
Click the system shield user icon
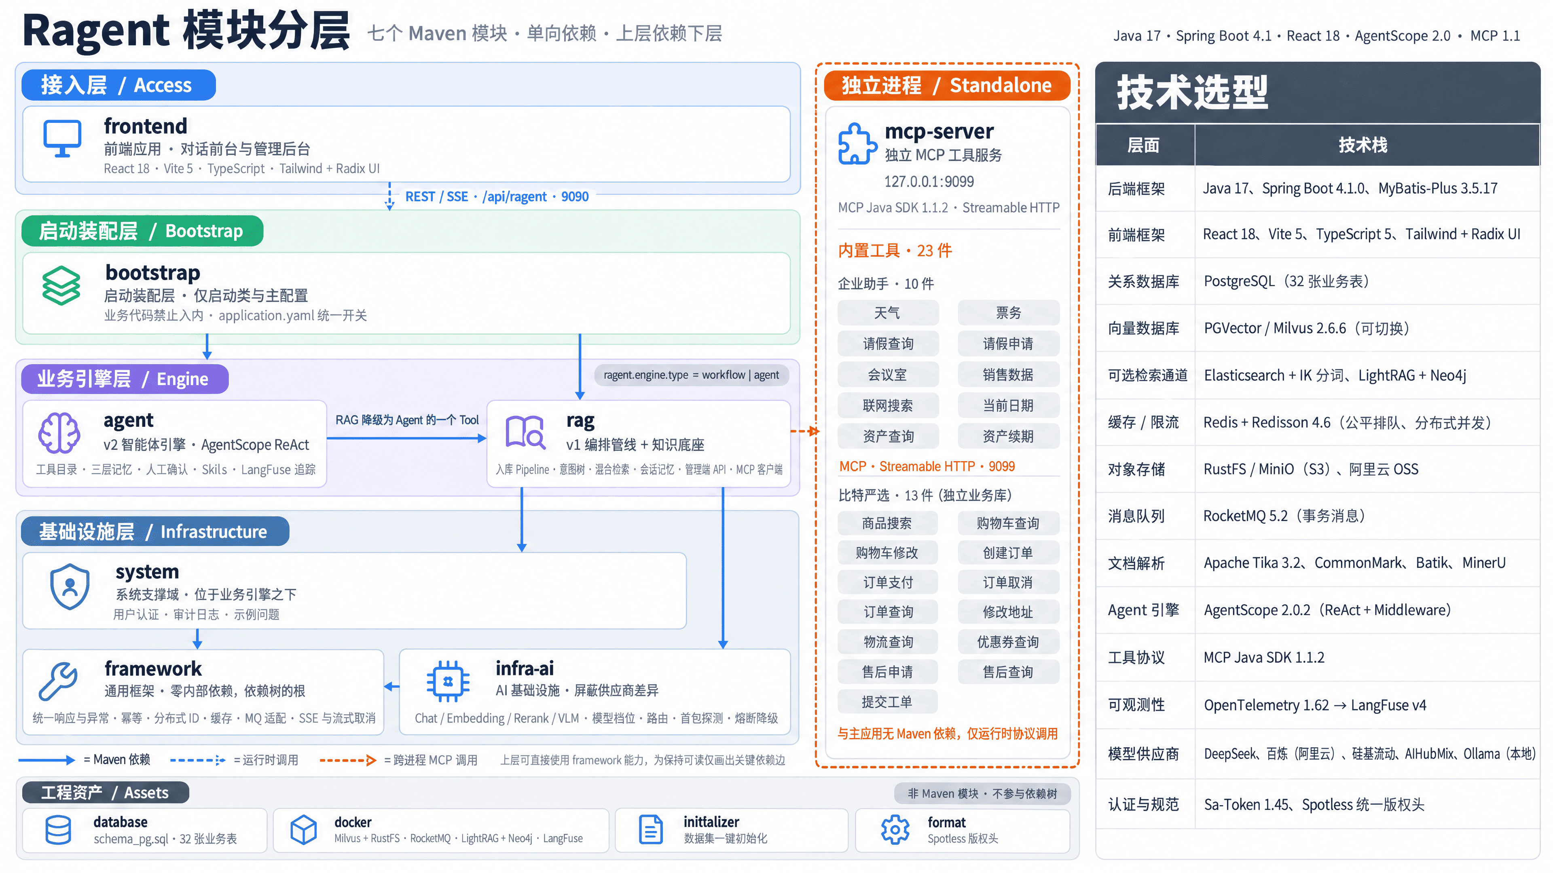pyautogui.click(x=70, y=586)
